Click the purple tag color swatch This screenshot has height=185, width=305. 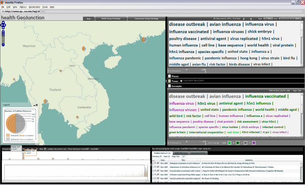point(254,143)
